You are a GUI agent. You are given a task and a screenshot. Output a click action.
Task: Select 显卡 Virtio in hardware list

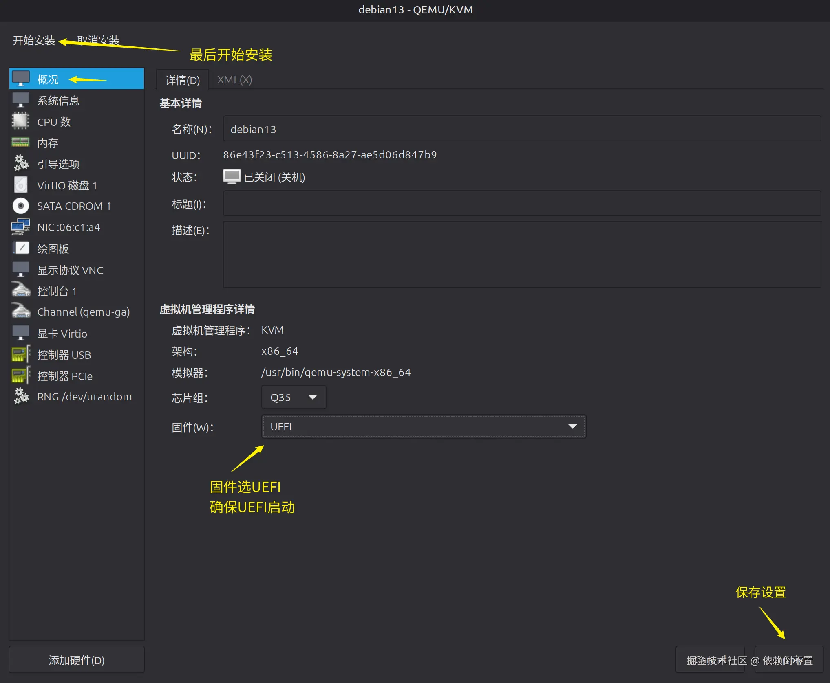[x=62, y=334]
